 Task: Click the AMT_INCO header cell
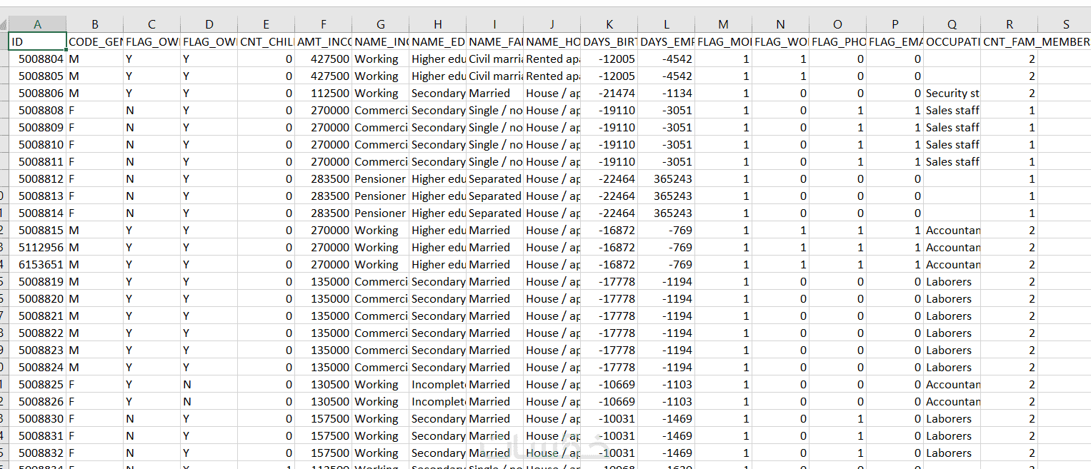(324, 41)
